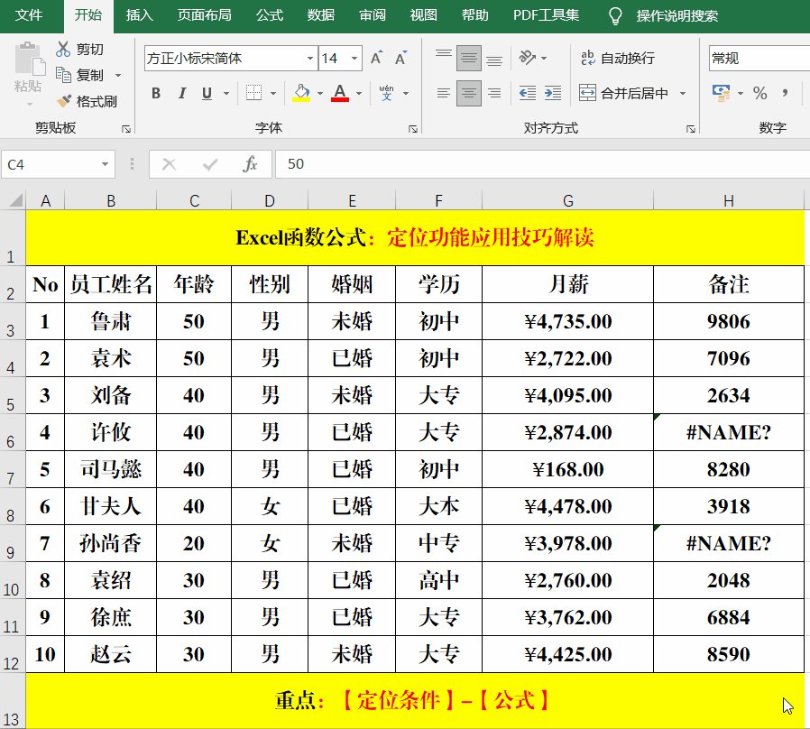Viewport: 810px width, 729px height.
Task: Expand the 复制 copy options arrow
Action: click(118, 76)
